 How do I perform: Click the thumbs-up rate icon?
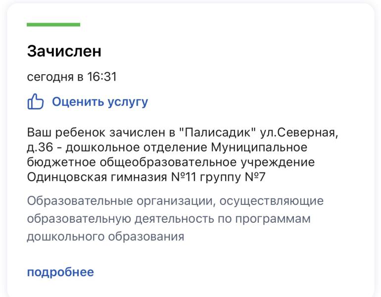coord(36,101)
